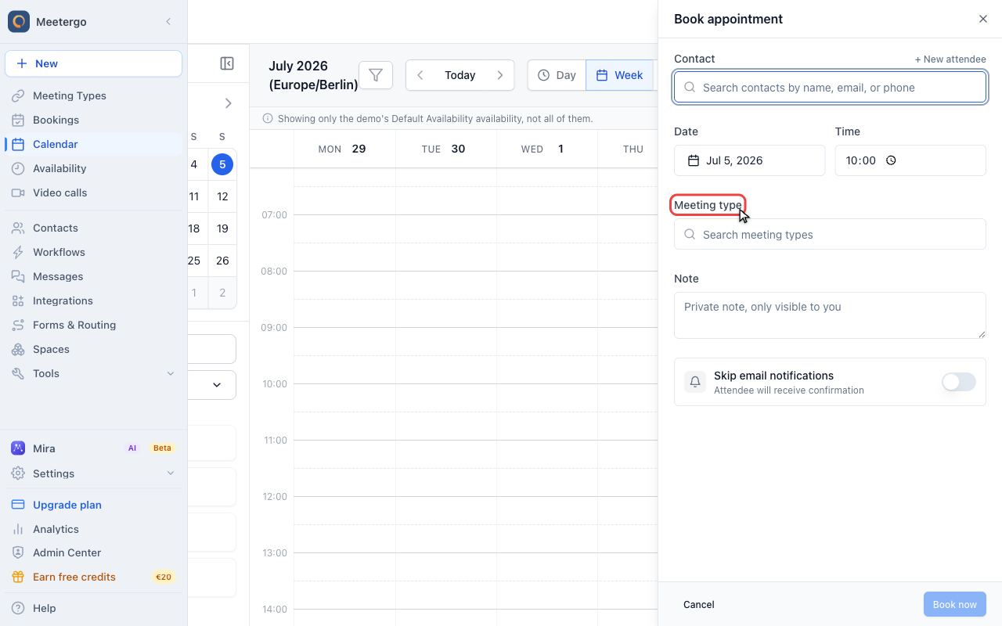Collapse the mini calendar side panel icon

pyautogui.click(x=227, y=63)
